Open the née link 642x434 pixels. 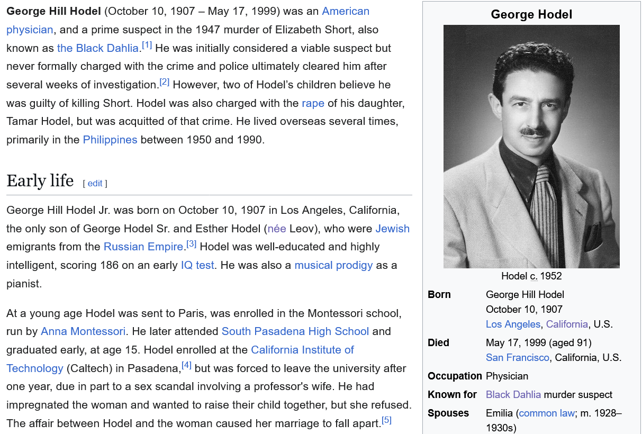coord(277,229)
